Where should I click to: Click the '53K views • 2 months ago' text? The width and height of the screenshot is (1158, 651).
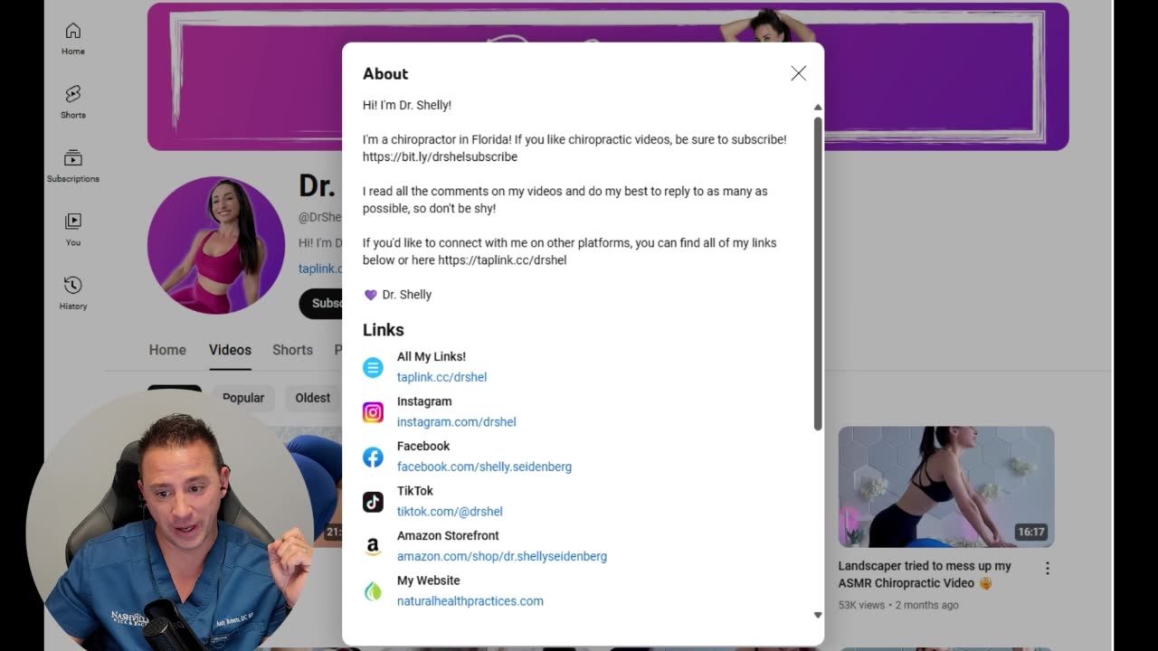[x=898, y=605]
